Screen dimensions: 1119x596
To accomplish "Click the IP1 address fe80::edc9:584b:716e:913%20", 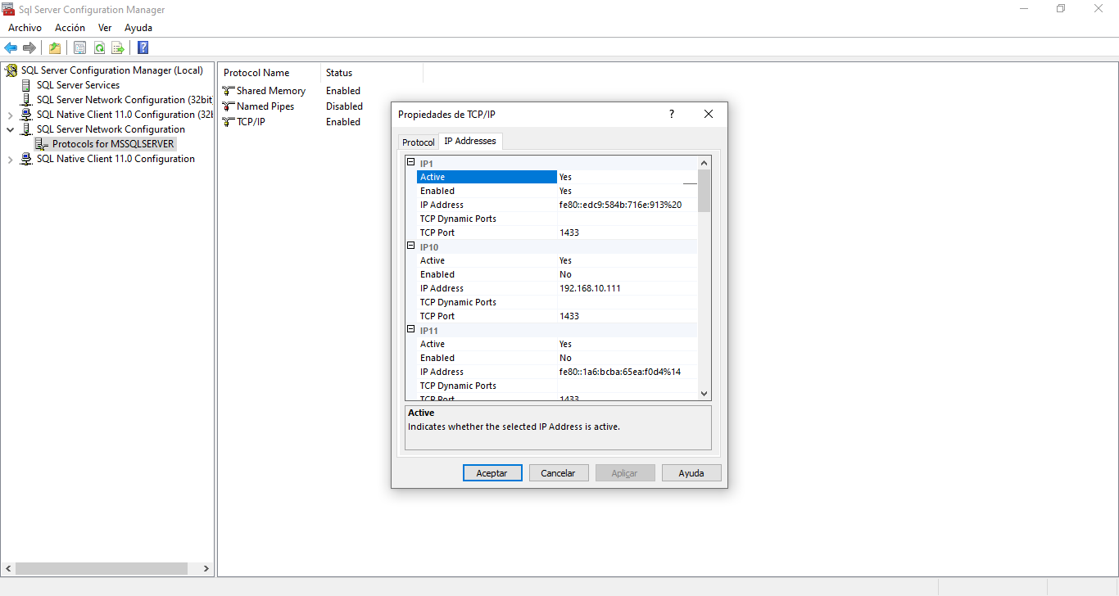I will tap(620, 205).
